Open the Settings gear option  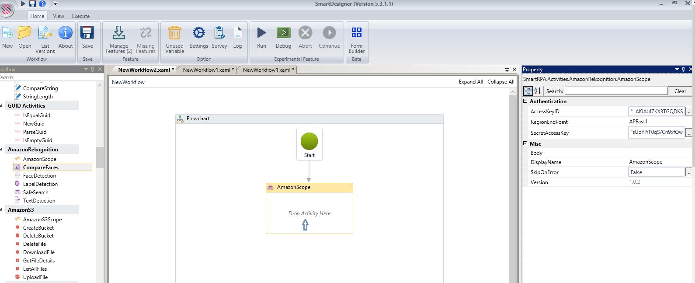pyautogui.click(x=198, y=33)
